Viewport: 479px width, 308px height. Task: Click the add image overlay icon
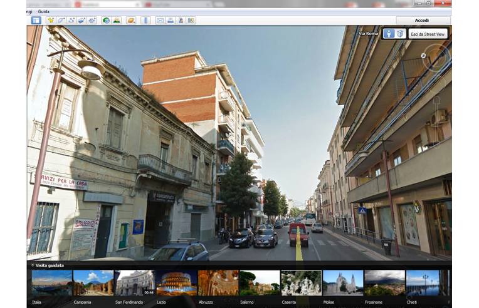click(82, 21)
